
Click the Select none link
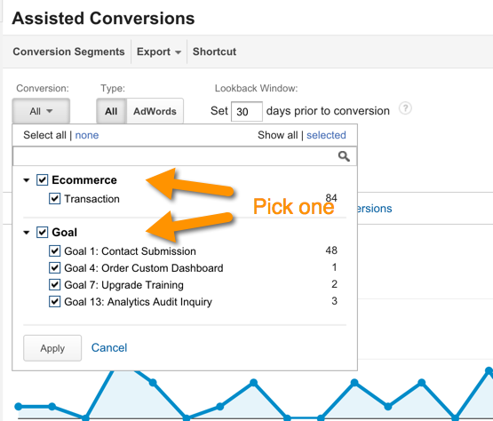(x=87, y=135)
